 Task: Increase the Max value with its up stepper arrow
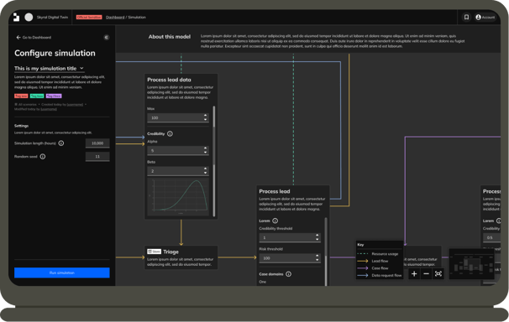coord(205,116)
